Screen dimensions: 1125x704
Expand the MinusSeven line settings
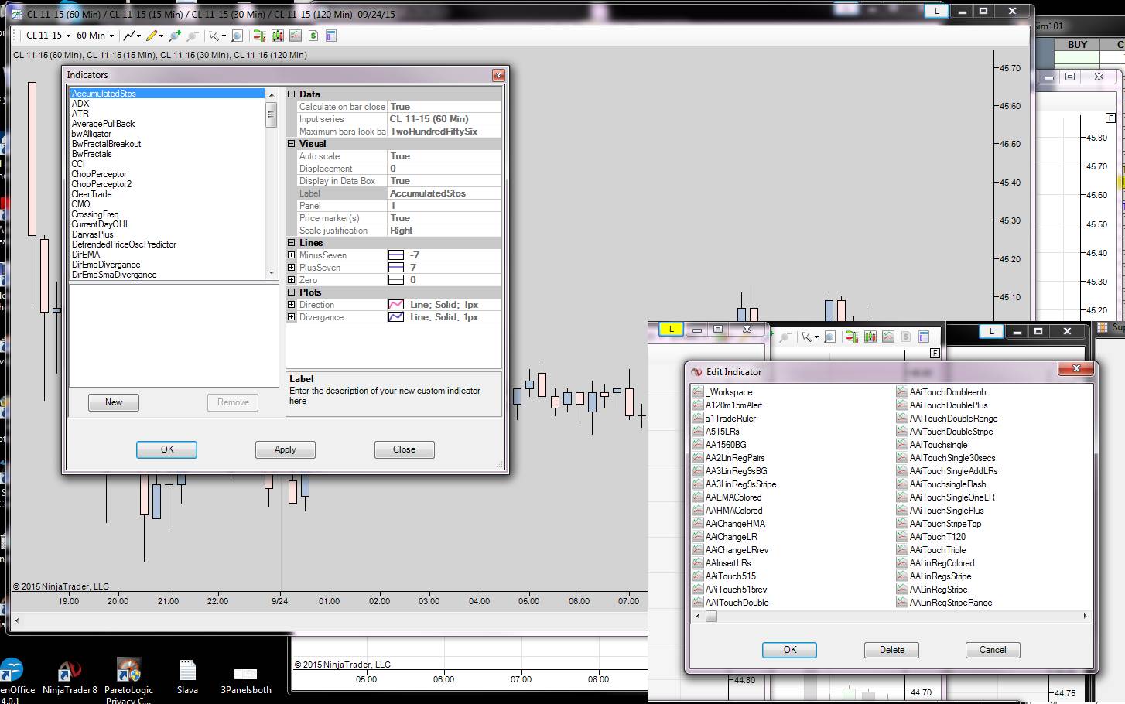[x=292, y=255]
